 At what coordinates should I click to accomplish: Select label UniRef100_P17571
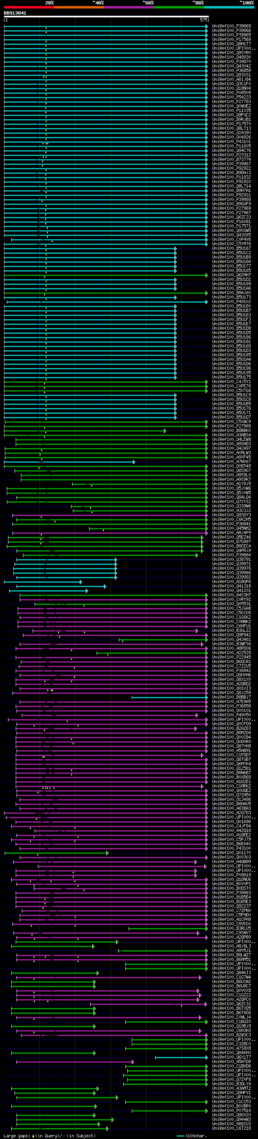tap(231, 226)
